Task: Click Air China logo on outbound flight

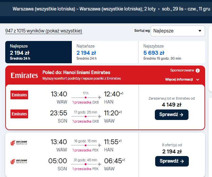Action: coord(19,143)
